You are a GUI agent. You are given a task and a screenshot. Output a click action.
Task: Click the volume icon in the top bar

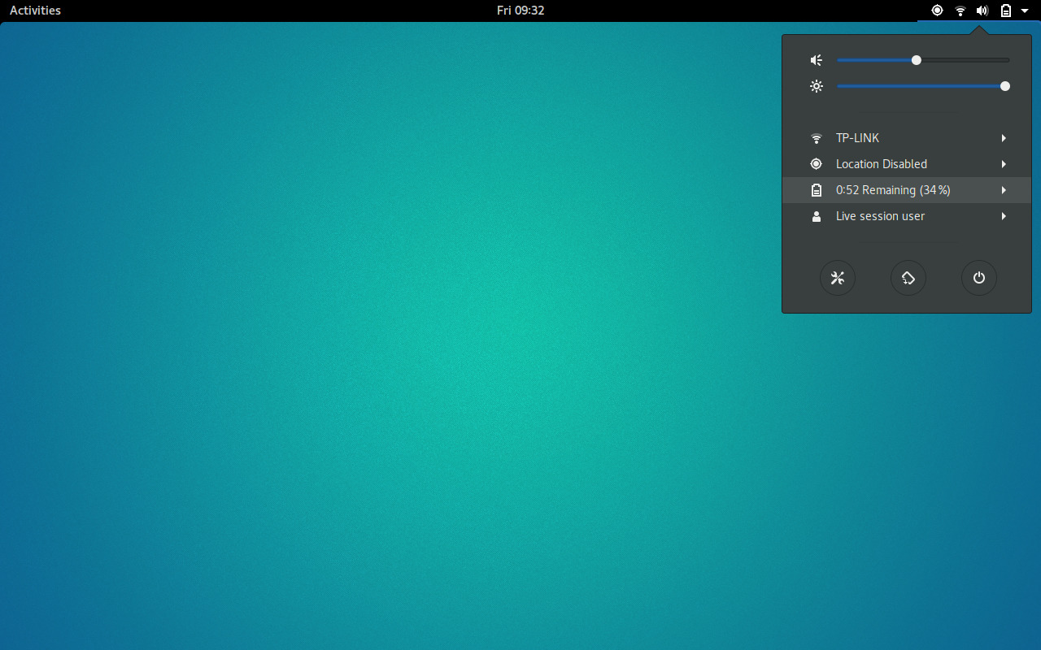click(982, 11)
